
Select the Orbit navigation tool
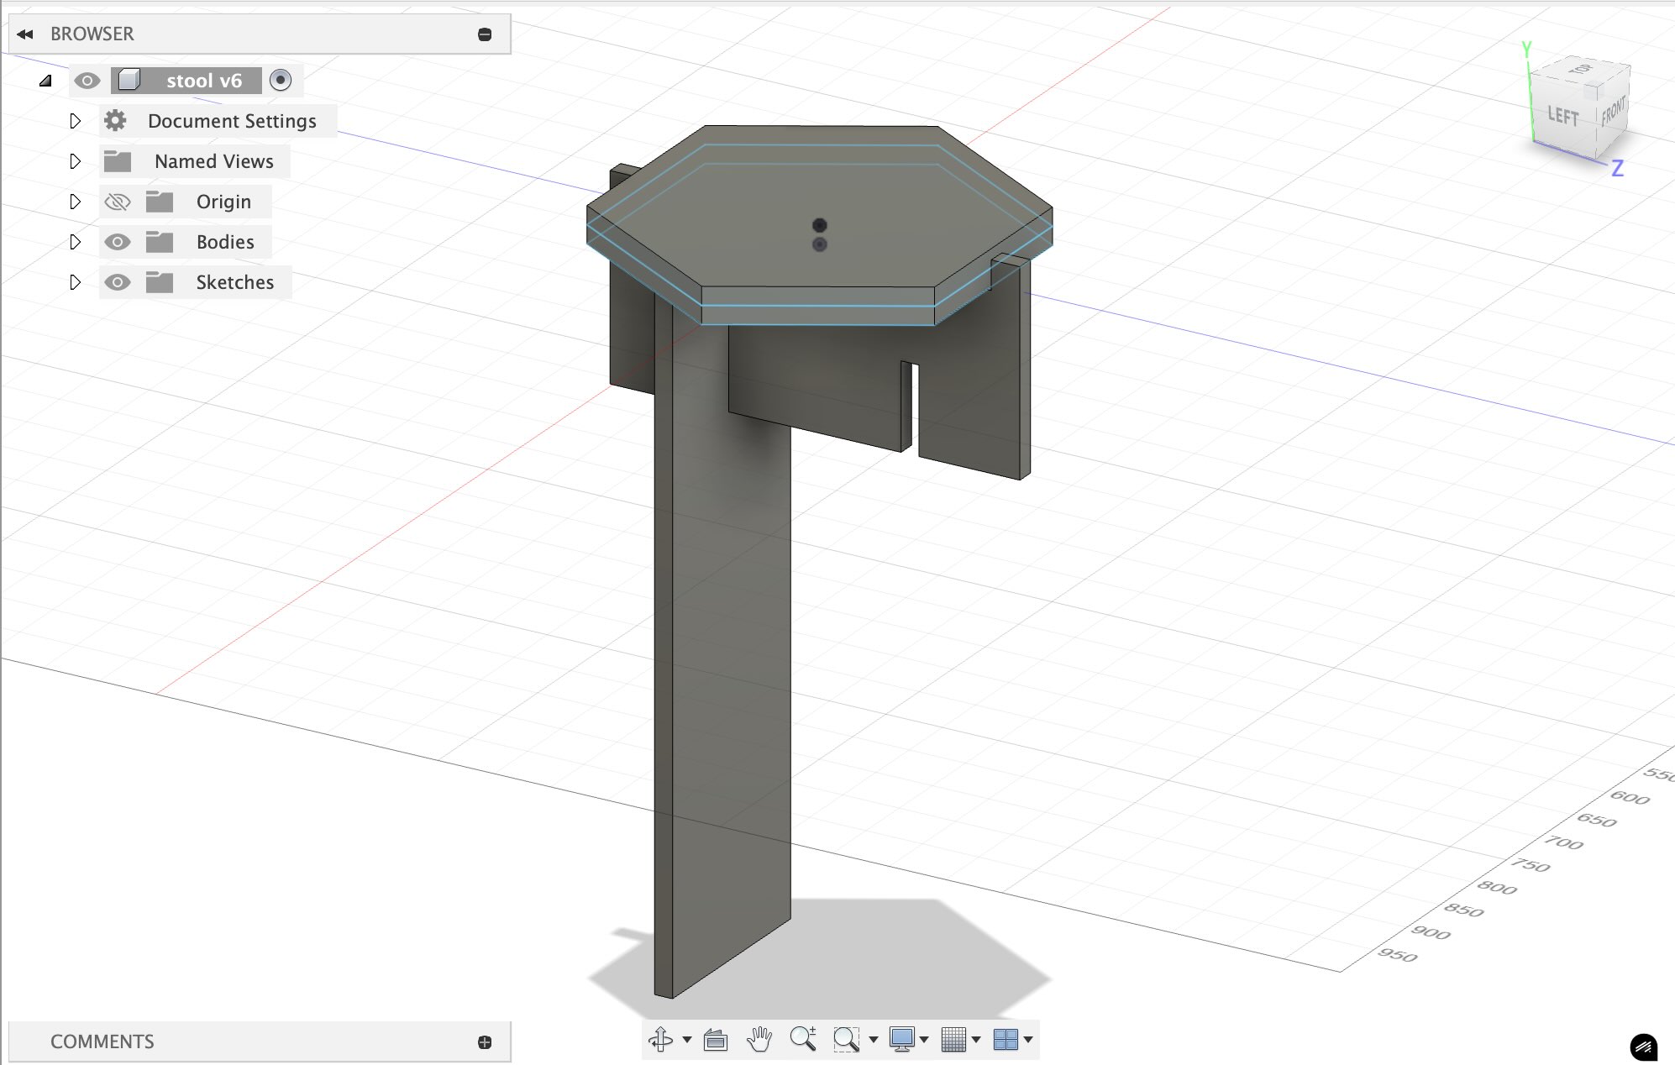[660, 1040]
